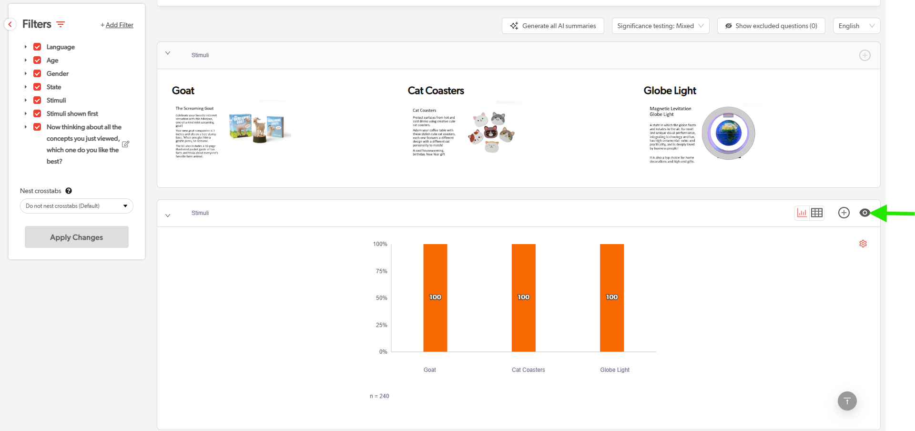This screenshot has width=915, height=431.
Task: Collapse the Filters panel with back arrow
Action: pos(10,24)
